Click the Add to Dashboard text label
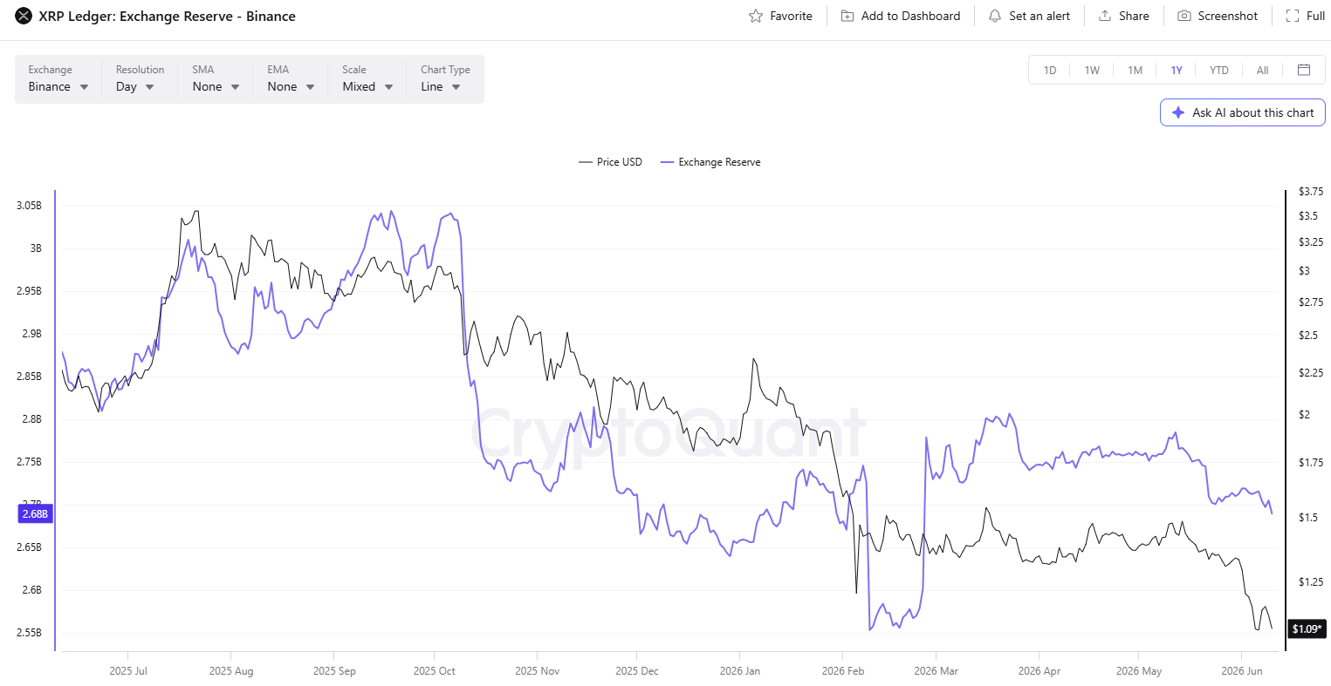Screen dimensions: 1331x686 910,16
